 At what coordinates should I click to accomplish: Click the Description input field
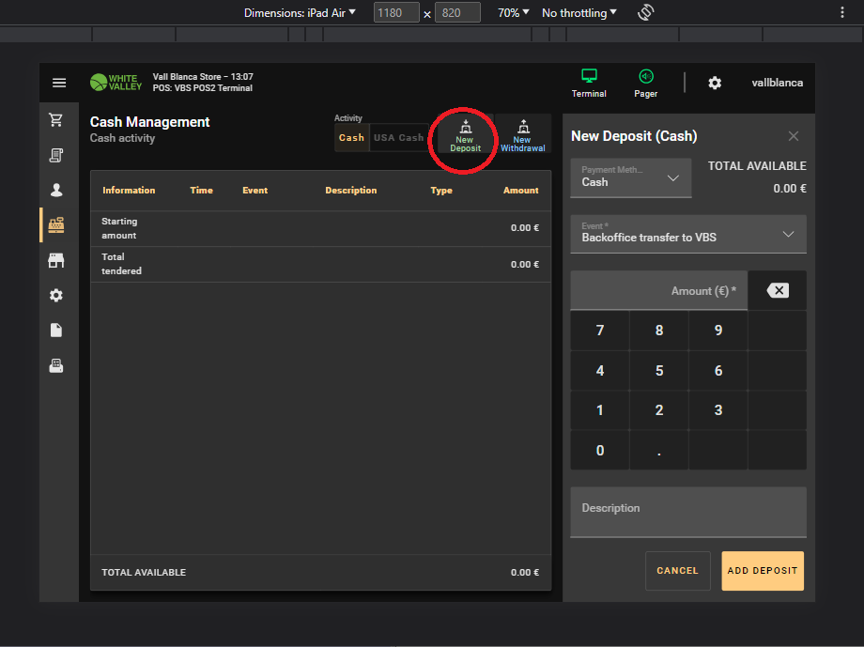[x=687, y=511]
